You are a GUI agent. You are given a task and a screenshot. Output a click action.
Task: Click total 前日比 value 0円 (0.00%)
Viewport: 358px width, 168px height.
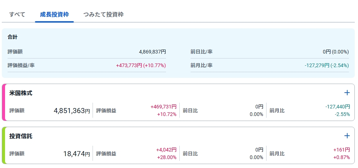click(x=336, y=52)
